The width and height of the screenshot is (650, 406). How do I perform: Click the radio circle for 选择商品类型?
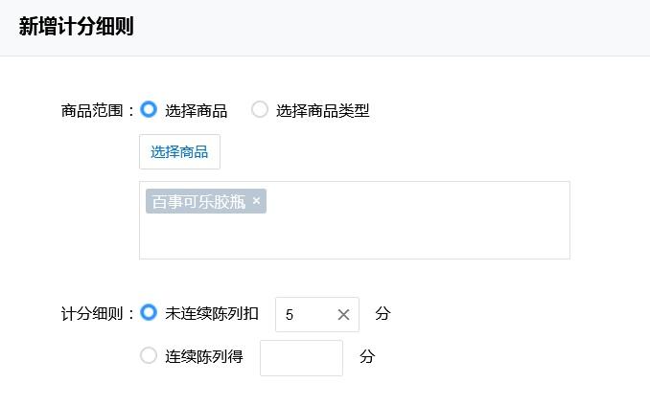click(260, 109)
